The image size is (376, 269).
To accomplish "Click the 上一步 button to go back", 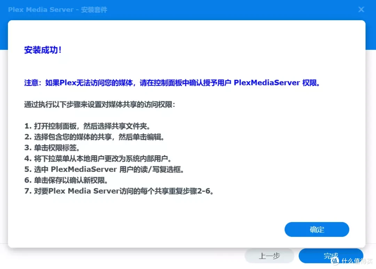I will click(269, 256).
